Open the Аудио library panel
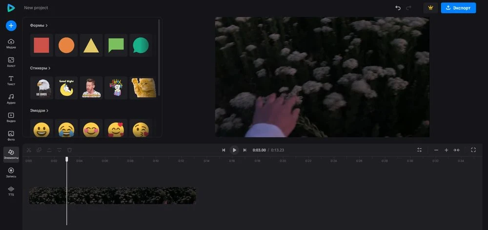 point(11,99)
